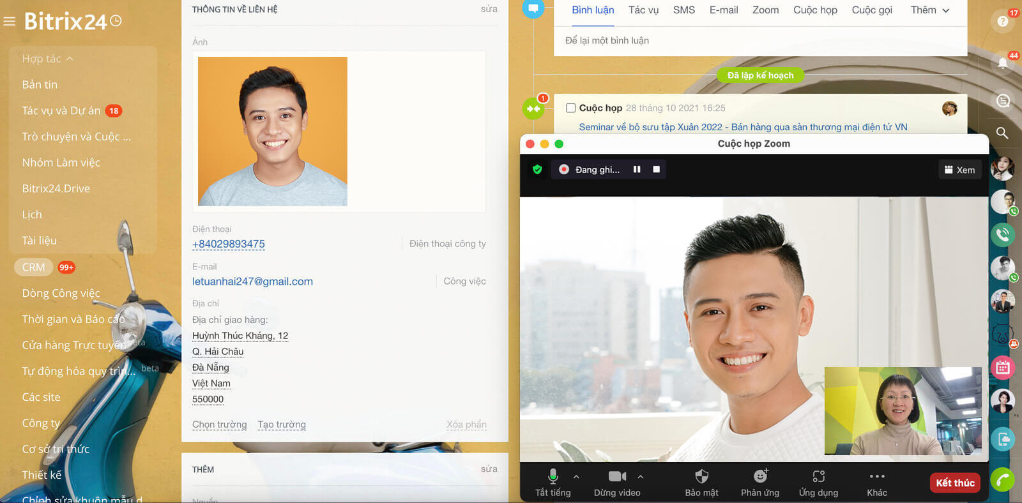Open Các site in sidebar

(42, 397)
